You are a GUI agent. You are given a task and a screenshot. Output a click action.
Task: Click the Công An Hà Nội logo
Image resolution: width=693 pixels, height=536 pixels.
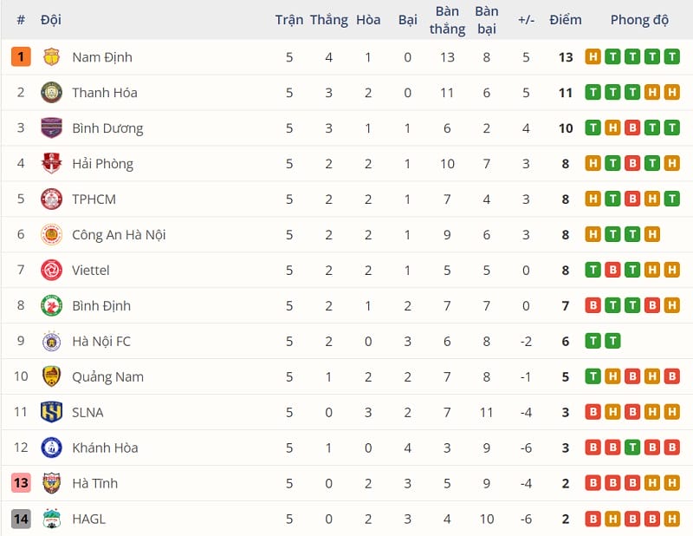pos(52,235)
